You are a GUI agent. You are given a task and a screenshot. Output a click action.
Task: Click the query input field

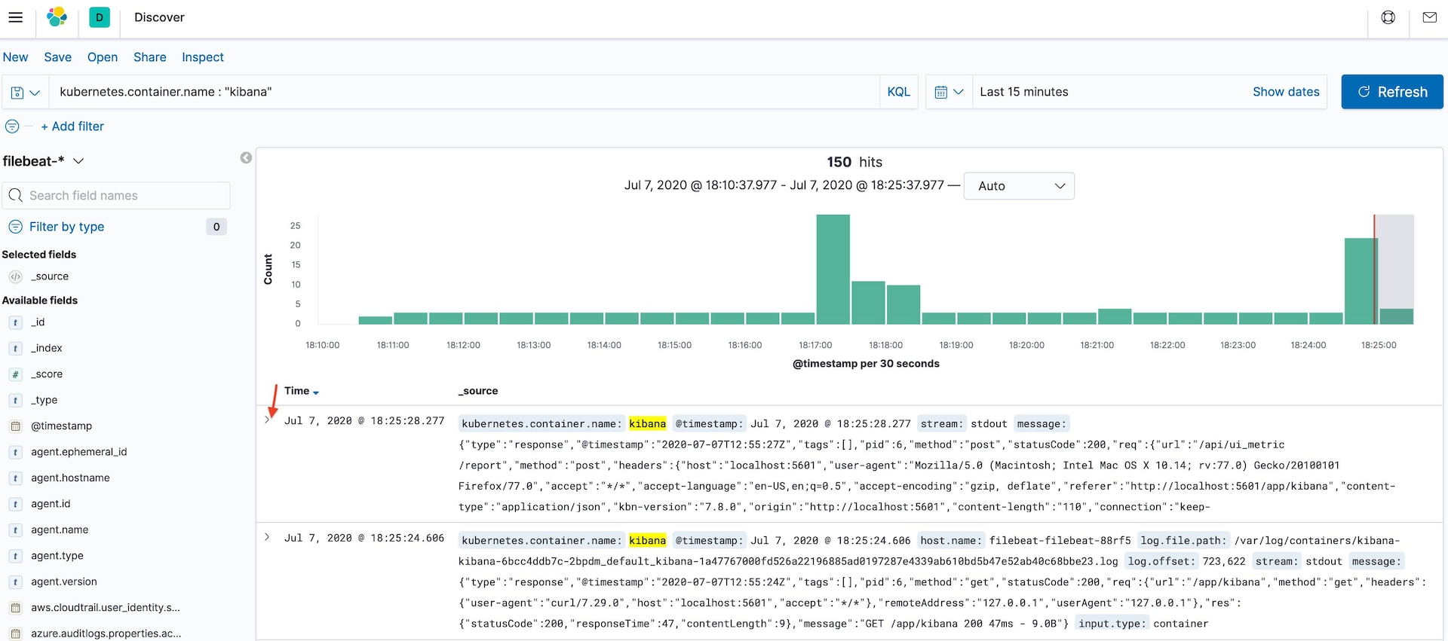coord(465,92)
